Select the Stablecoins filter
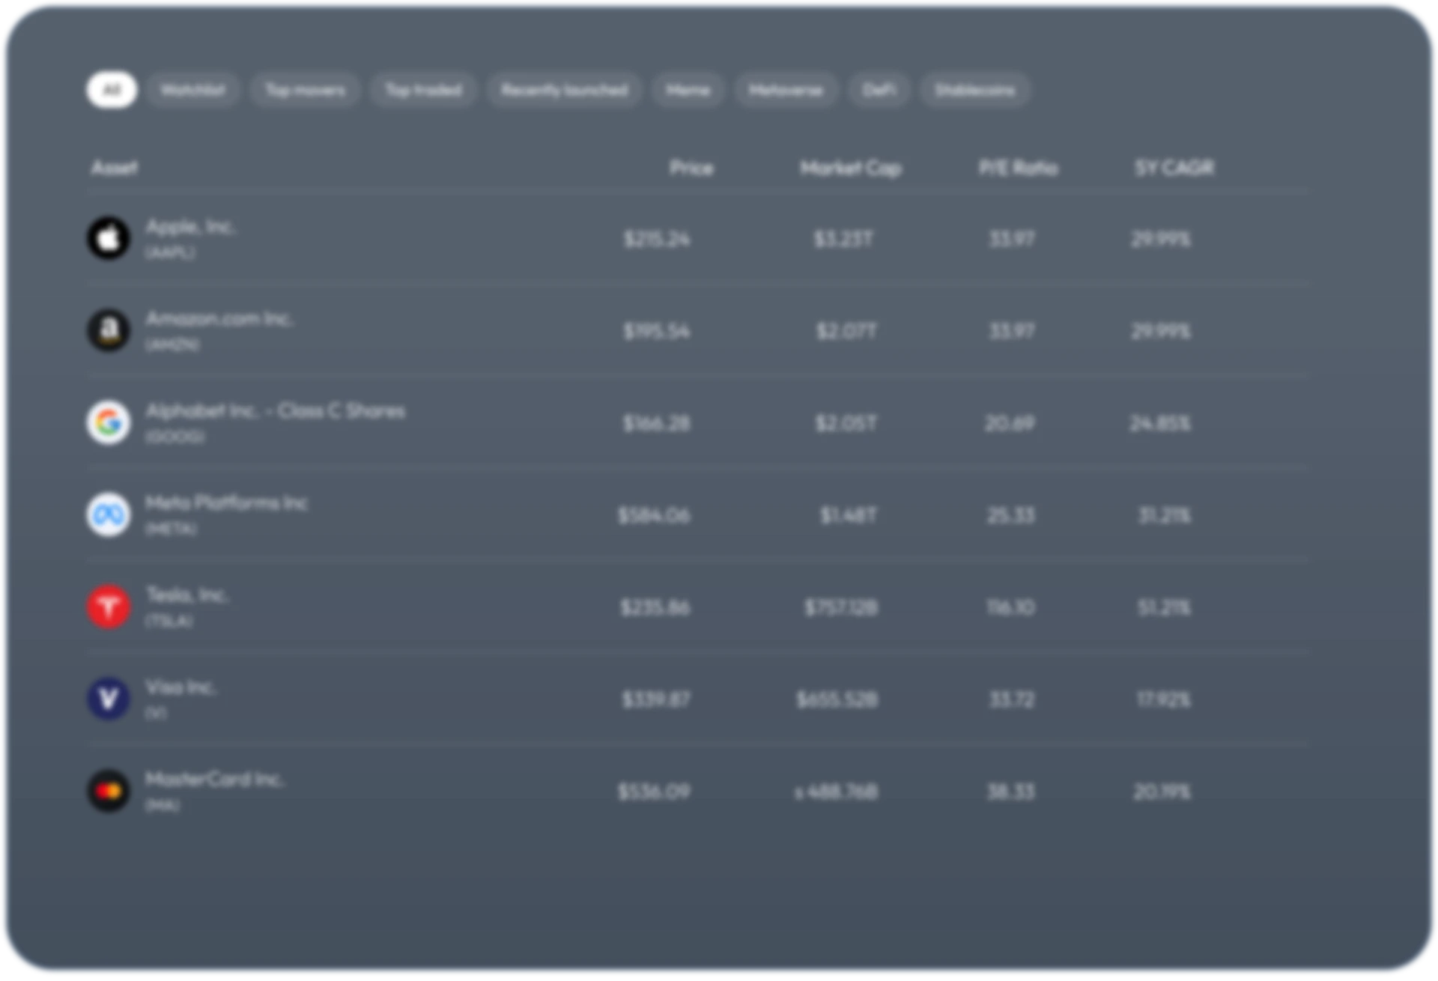This screenshot has height=981, width=1438. [x=974, y=89]
